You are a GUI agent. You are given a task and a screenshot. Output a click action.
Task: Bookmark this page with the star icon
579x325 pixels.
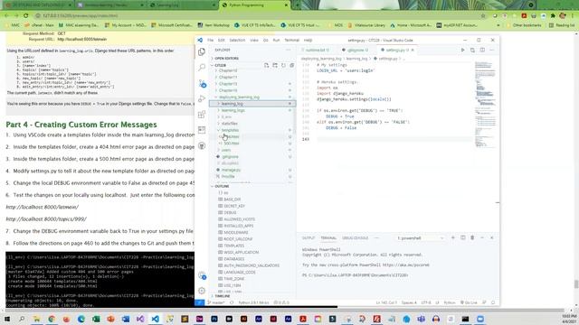point(483,16)
